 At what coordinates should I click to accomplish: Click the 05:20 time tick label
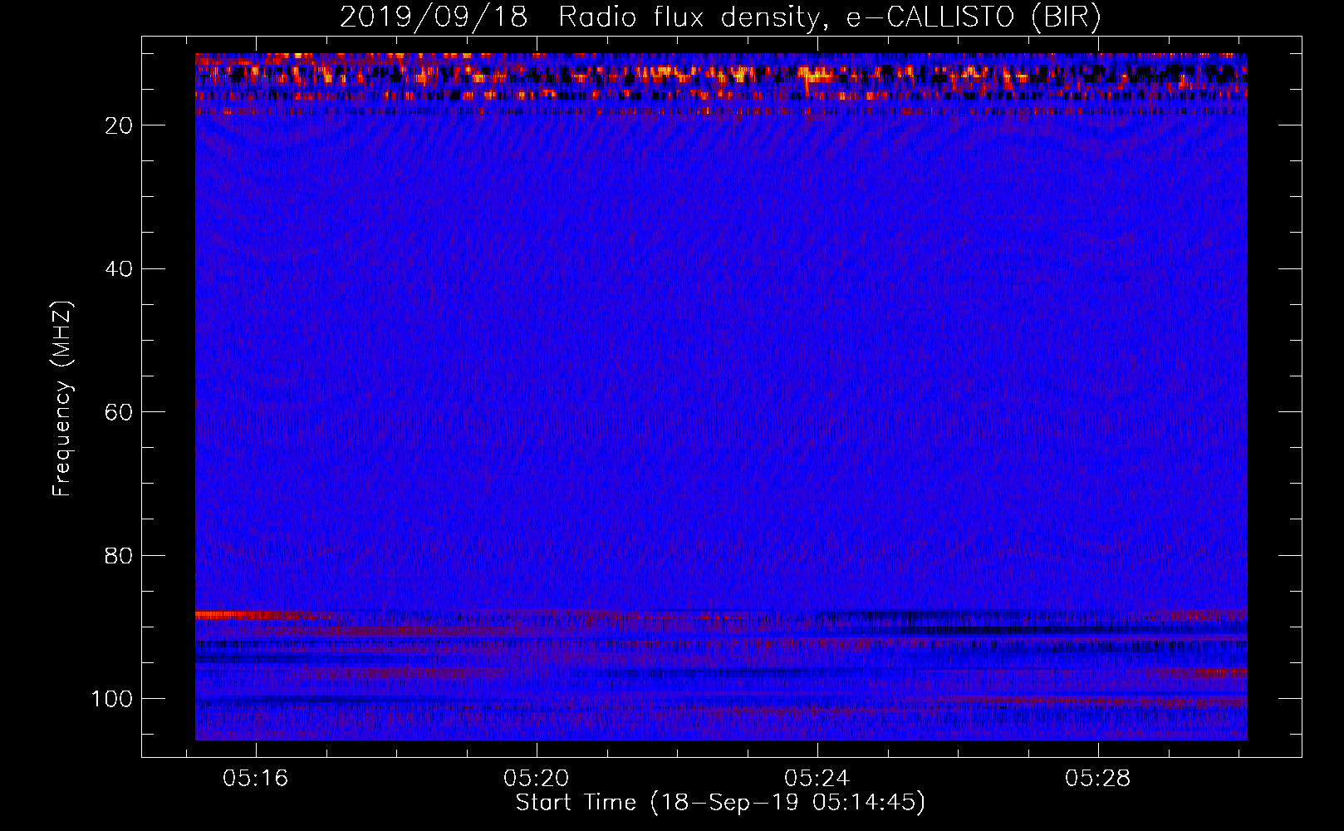[x=537, y=778]
